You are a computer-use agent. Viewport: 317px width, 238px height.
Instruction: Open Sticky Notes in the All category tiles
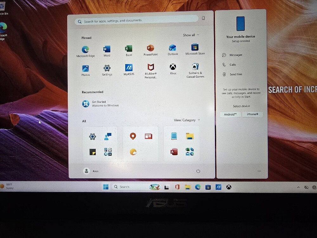click(93, 152)
